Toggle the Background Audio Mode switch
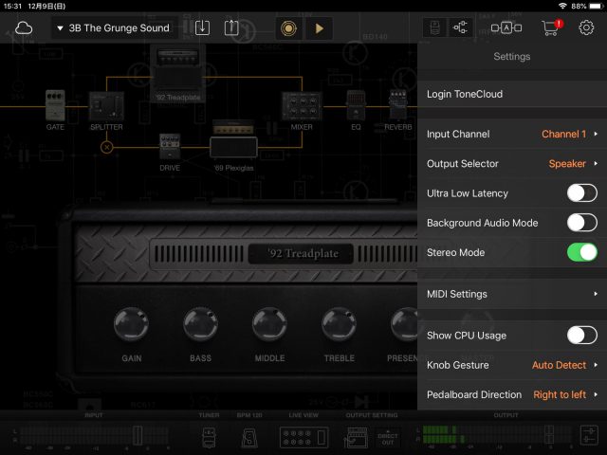The height and width of the screenshot is (455, 607). point(581,223)
